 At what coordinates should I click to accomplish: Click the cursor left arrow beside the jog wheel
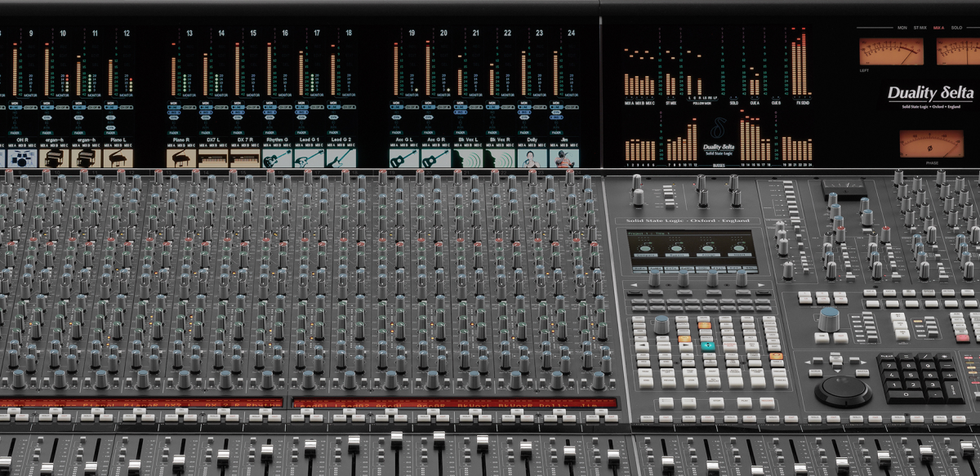pyautogui.click(x=808, y=364)
